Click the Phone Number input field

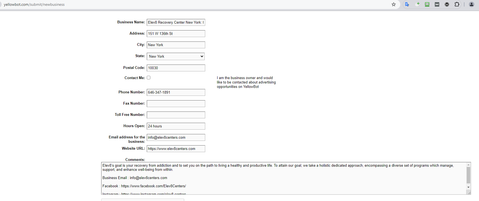pos(176,93)
